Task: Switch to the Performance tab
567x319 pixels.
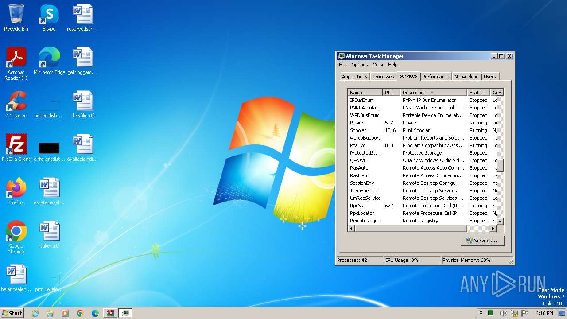Action: [x=436, y=77]
